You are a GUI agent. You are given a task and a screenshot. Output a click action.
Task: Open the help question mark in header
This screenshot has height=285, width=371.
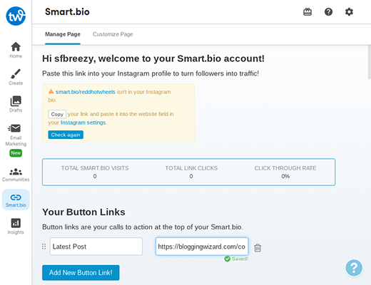328,11
